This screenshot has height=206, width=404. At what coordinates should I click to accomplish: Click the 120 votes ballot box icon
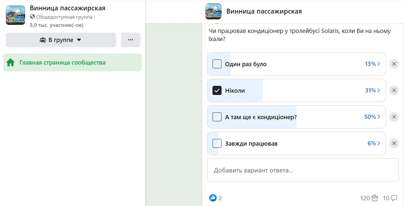(x=374, y=198)
